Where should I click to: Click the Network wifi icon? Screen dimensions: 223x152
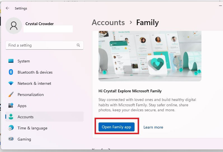pos(11,83)
